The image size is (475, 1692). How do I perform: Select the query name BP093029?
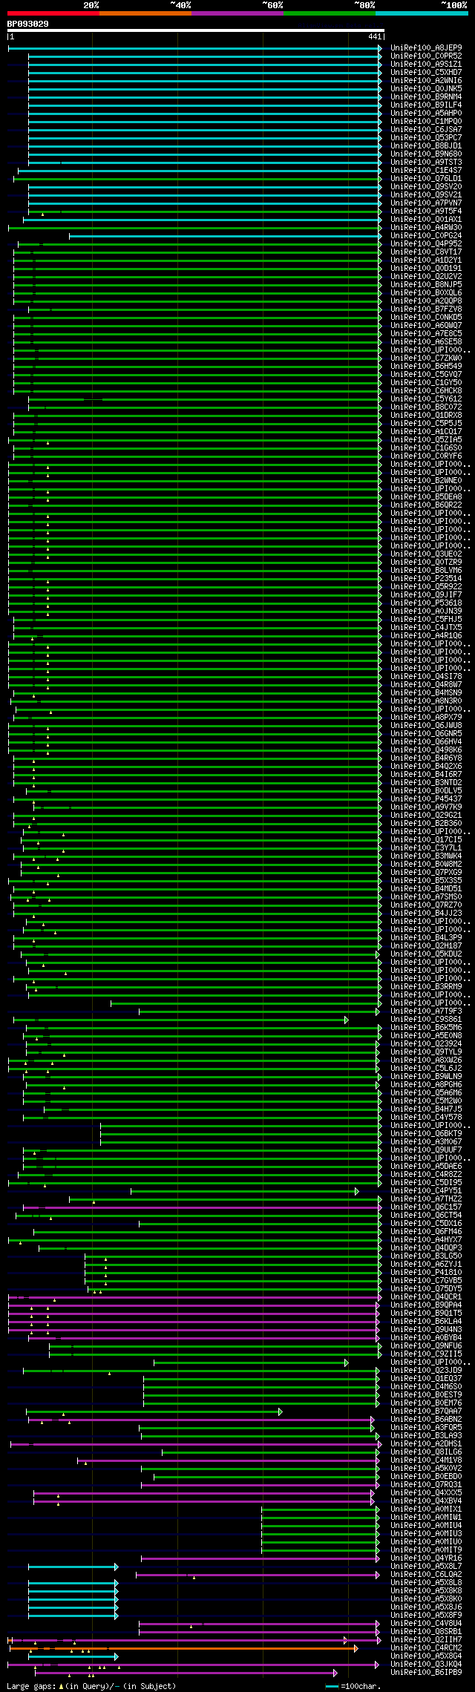coord(28,24)
